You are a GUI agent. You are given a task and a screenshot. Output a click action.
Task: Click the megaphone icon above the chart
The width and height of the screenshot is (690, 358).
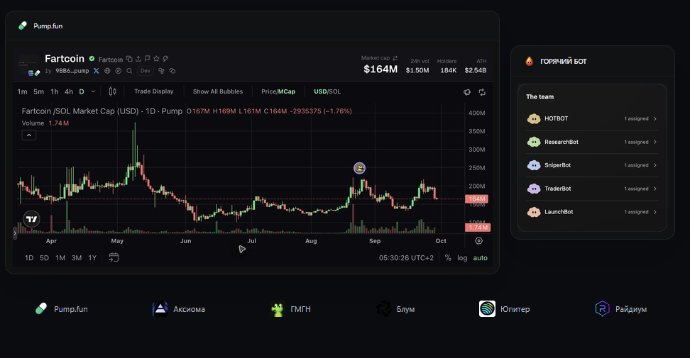coord(467,92)
